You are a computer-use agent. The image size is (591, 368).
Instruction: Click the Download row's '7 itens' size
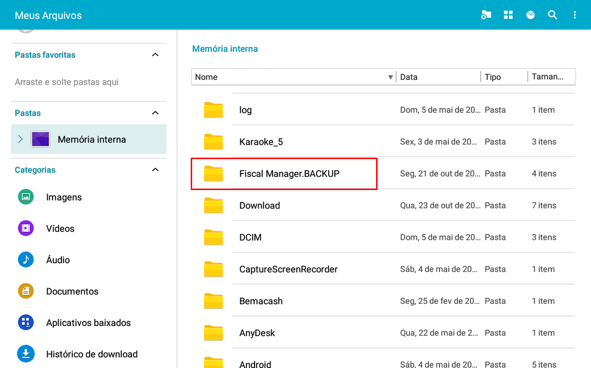[544, 206]
